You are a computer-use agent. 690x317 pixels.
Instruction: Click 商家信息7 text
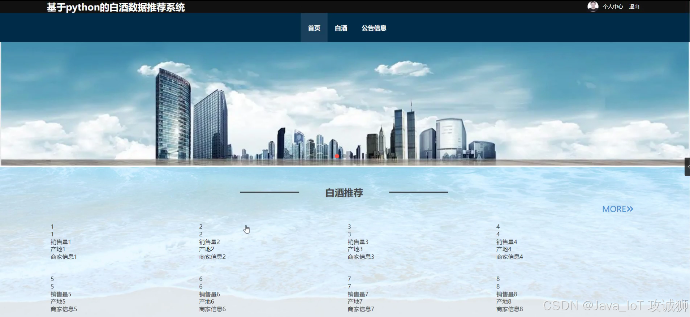pyautogui.click(x=361, y=309)
